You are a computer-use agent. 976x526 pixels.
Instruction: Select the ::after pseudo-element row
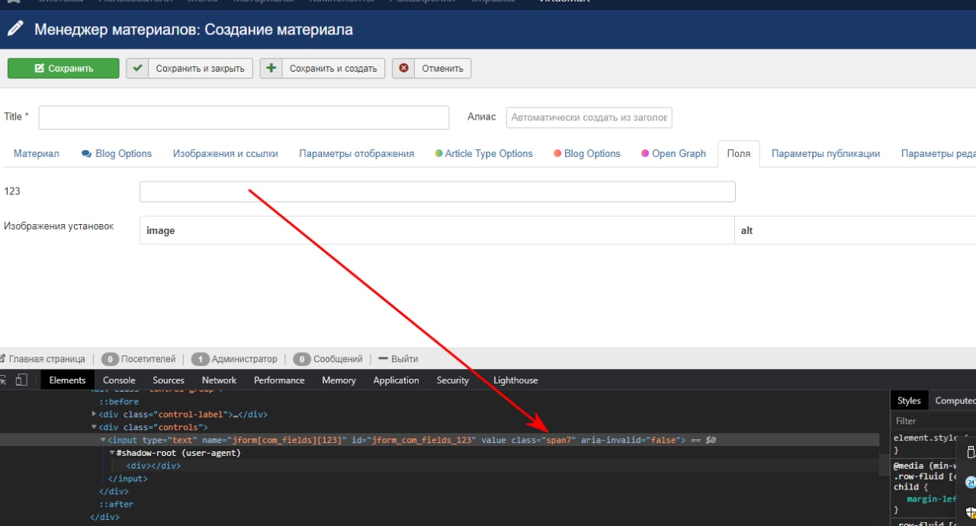tap(116, 505)
